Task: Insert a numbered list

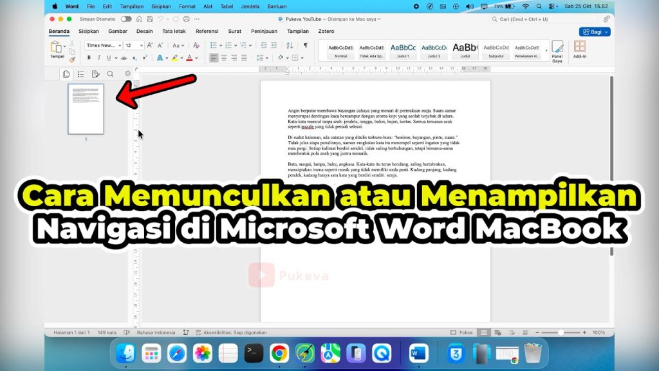Action: click(228, 45)
